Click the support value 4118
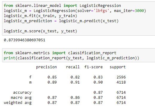Image resolution: width=155 pixels, height=109 pixels. tap(121, 82)
